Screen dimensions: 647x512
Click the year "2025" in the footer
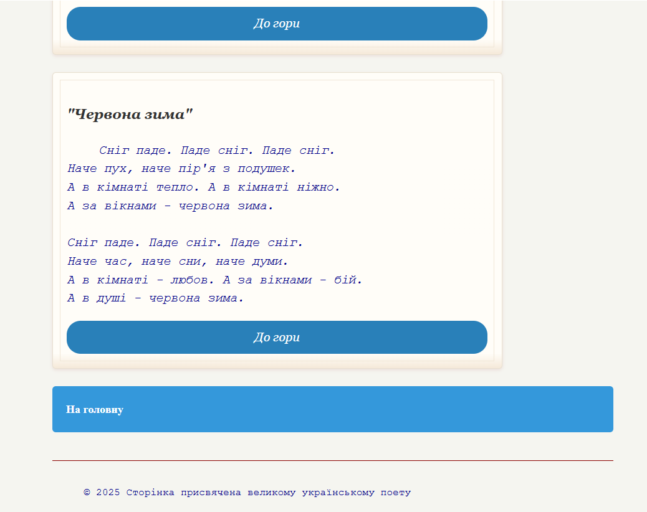pyautogui.click(x=108, y=493)
